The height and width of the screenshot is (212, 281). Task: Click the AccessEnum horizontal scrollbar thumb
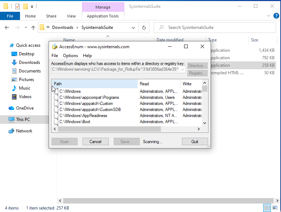click(x=107, y=129)
